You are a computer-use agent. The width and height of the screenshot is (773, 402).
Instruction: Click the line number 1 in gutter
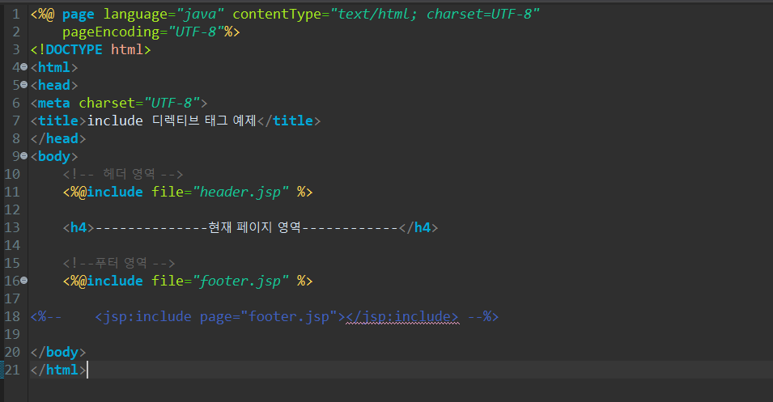15,14
